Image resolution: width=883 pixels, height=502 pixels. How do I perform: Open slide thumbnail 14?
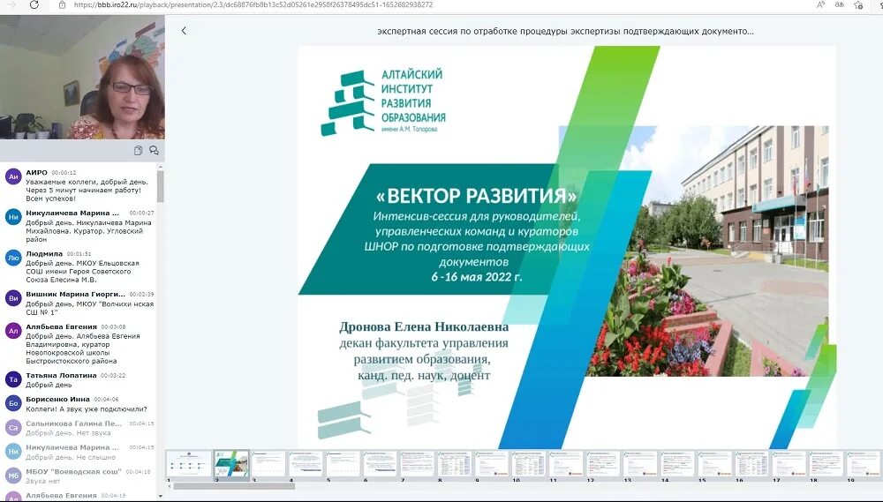(677, 465)
